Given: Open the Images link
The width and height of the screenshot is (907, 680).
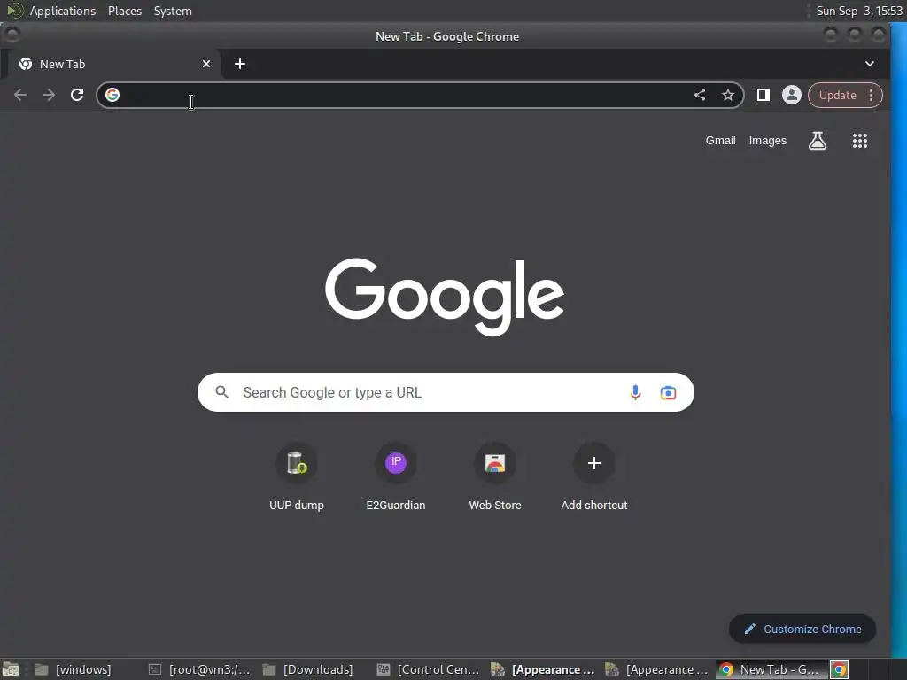Looking at the screenshot, I should pyautogui.click(x=768, y=141).
